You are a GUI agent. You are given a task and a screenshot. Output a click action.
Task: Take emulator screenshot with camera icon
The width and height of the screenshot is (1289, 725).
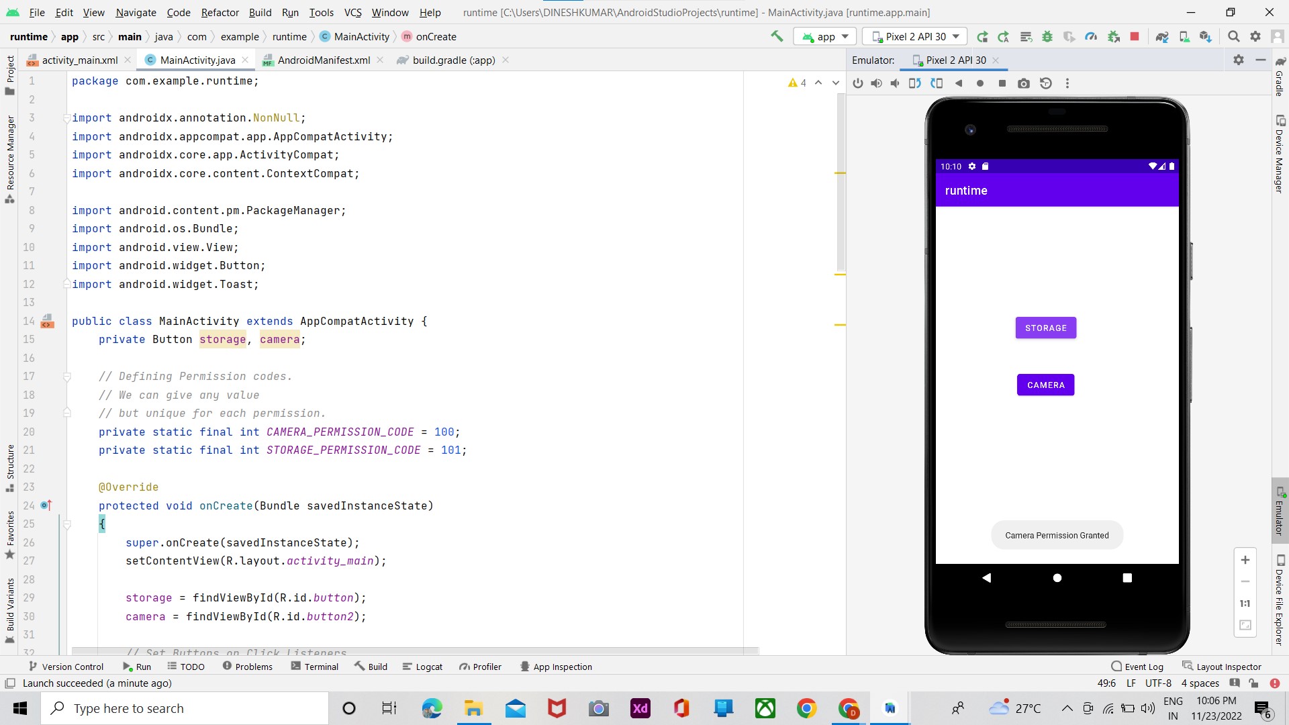pos(1023,83)
